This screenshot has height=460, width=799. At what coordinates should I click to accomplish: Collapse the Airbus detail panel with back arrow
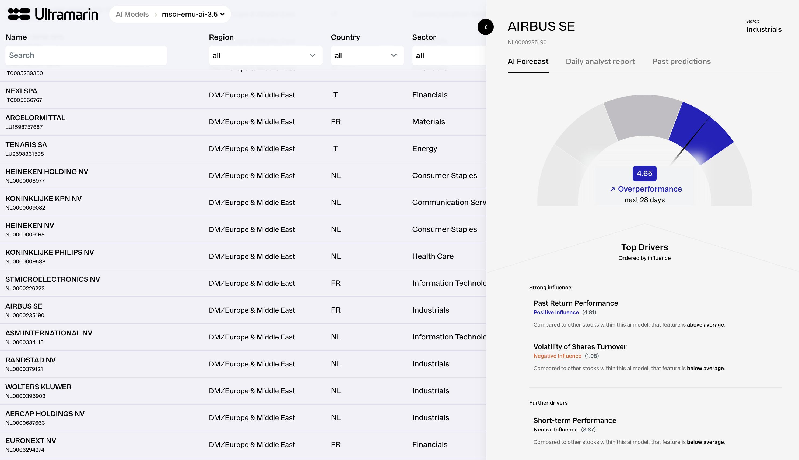point(485,27)
